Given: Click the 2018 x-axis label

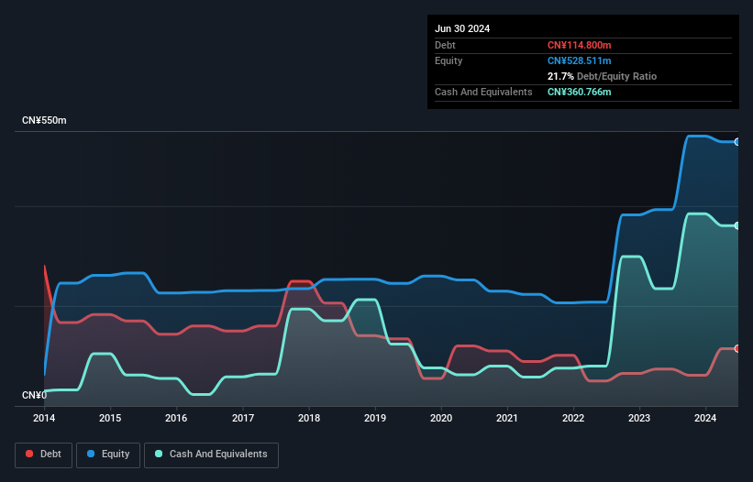Looking at the screenshot, I should pyautogui.click(x=309, y=418).
